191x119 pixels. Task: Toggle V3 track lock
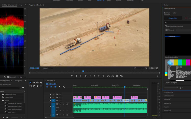click(50, 94)
